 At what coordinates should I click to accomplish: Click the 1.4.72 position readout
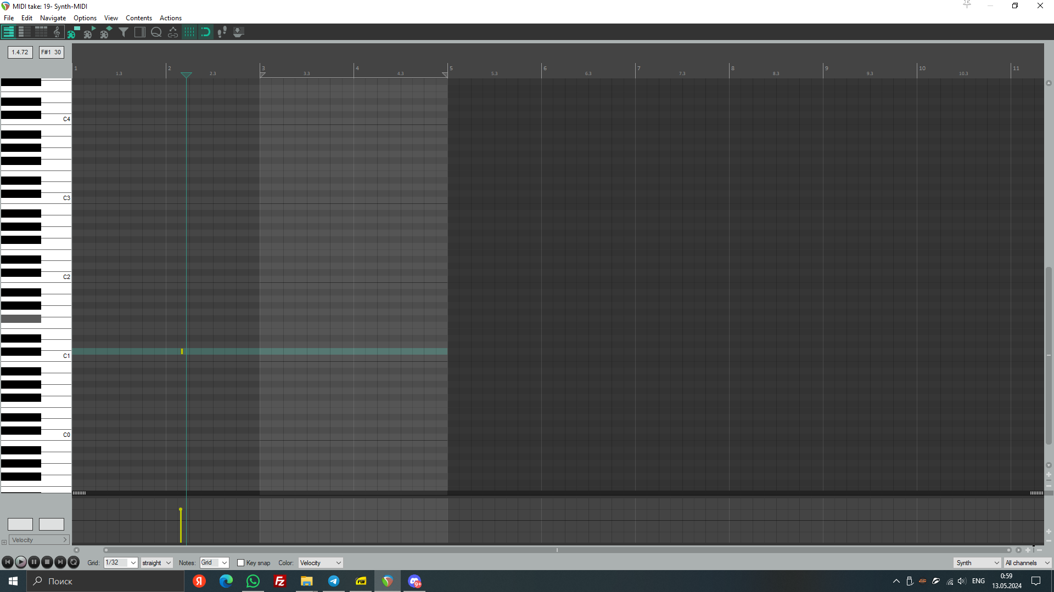tap(20, 52)
